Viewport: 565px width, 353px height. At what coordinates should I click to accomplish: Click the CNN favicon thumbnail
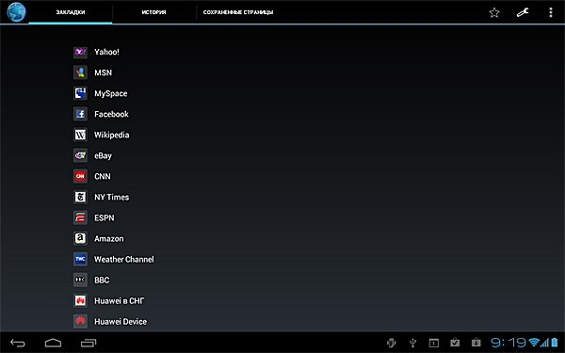click(80, 176)
